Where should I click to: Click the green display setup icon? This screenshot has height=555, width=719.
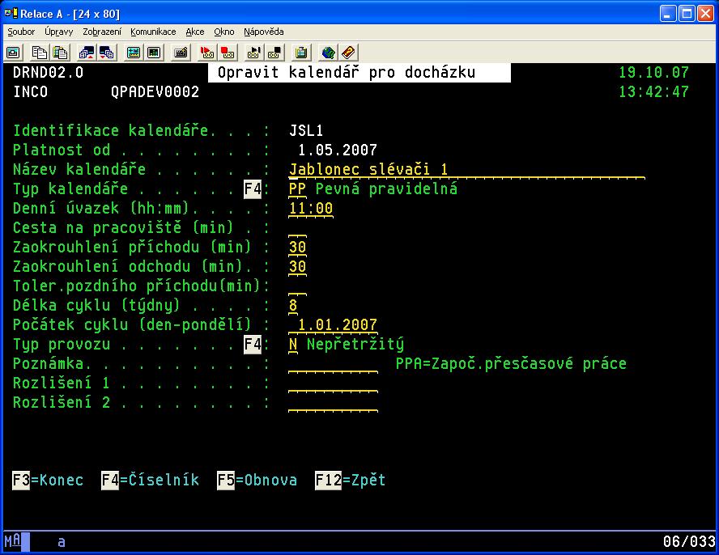coord(134,52)
